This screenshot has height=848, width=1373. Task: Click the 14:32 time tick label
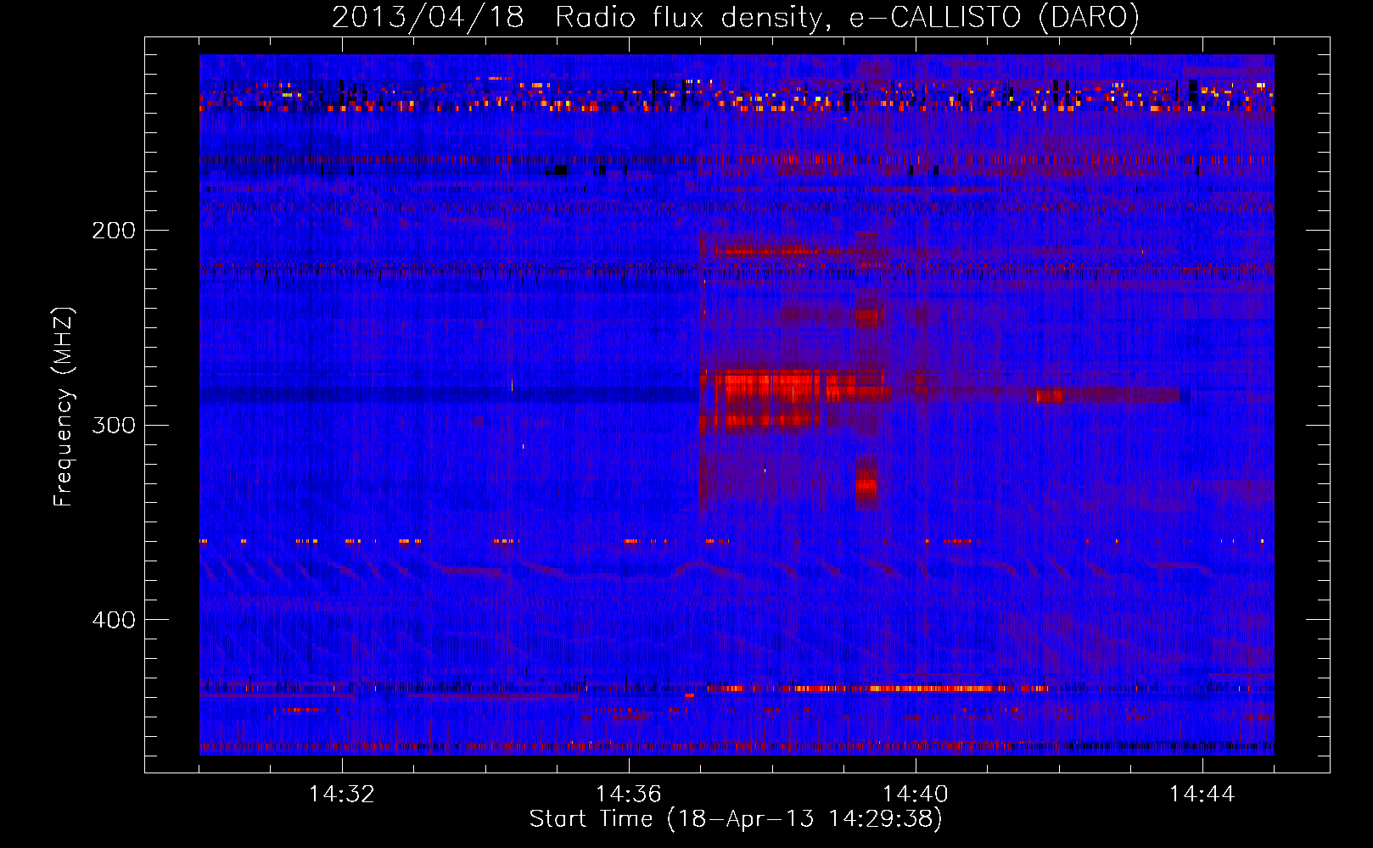[342, 795]
